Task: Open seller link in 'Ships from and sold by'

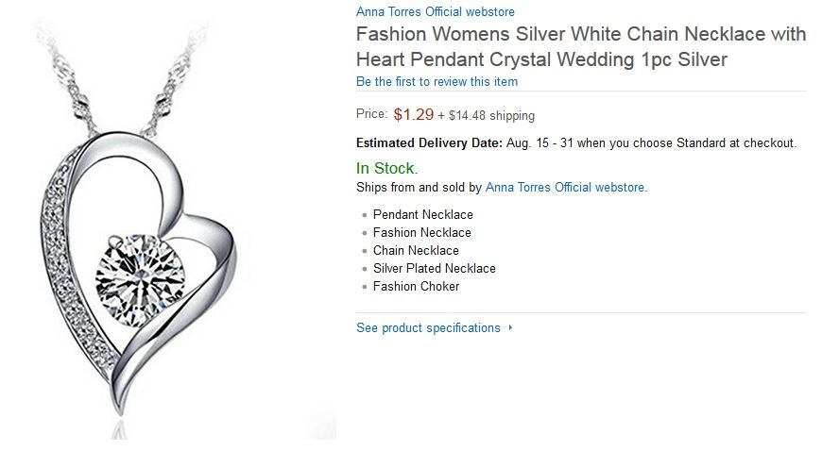Action: coord(565,188)
